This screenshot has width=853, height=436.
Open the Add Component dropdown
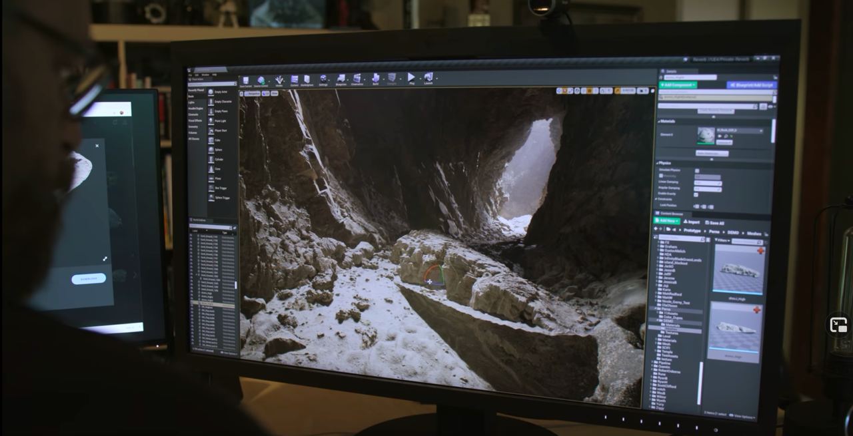[x=678, y=85]
